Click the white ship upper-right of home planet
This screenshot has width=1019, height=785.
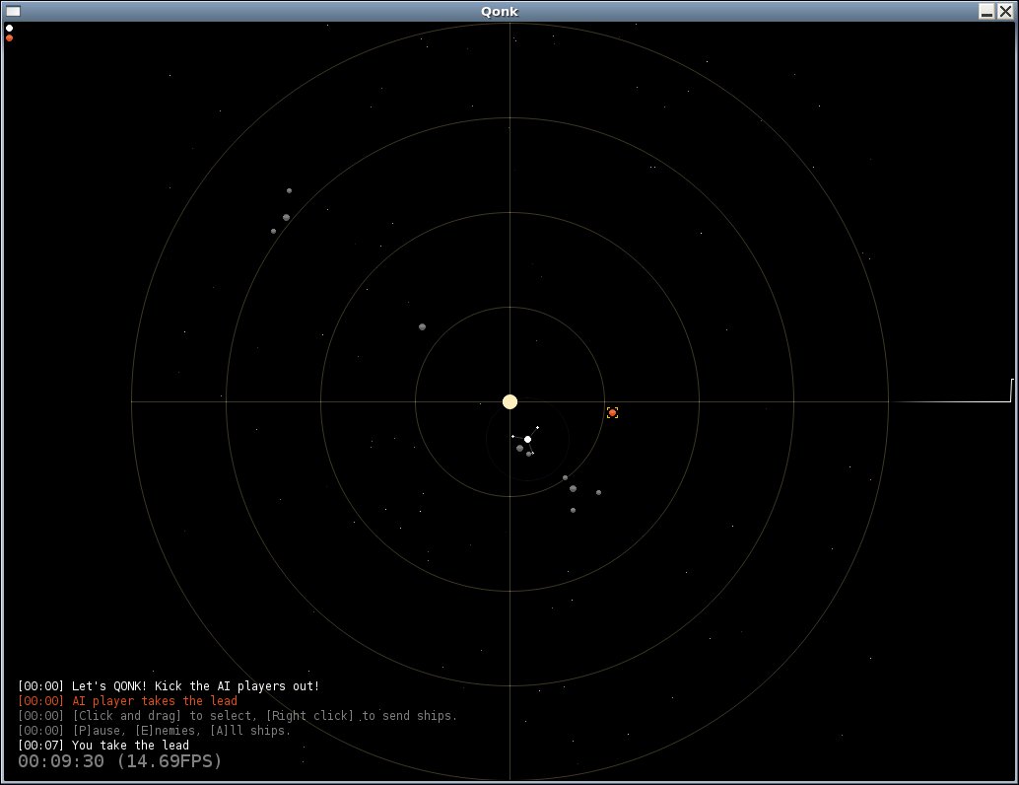538,427
